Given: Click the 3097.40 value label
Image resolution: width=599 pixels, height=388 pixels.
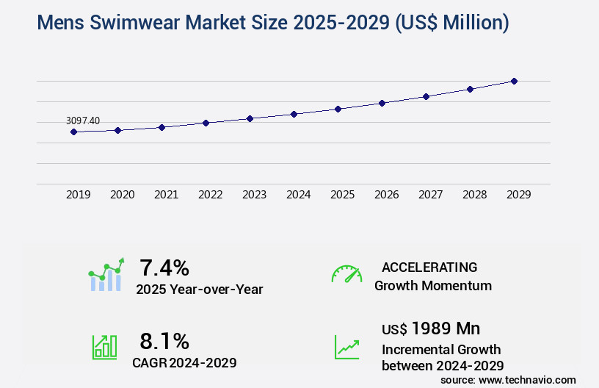Looking at the screenshot, I should tap(82, 121).
